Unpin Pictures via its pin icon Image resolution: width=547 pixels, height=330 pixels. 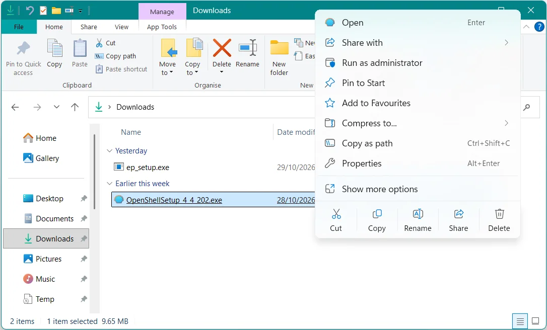(x=84, y=259)
